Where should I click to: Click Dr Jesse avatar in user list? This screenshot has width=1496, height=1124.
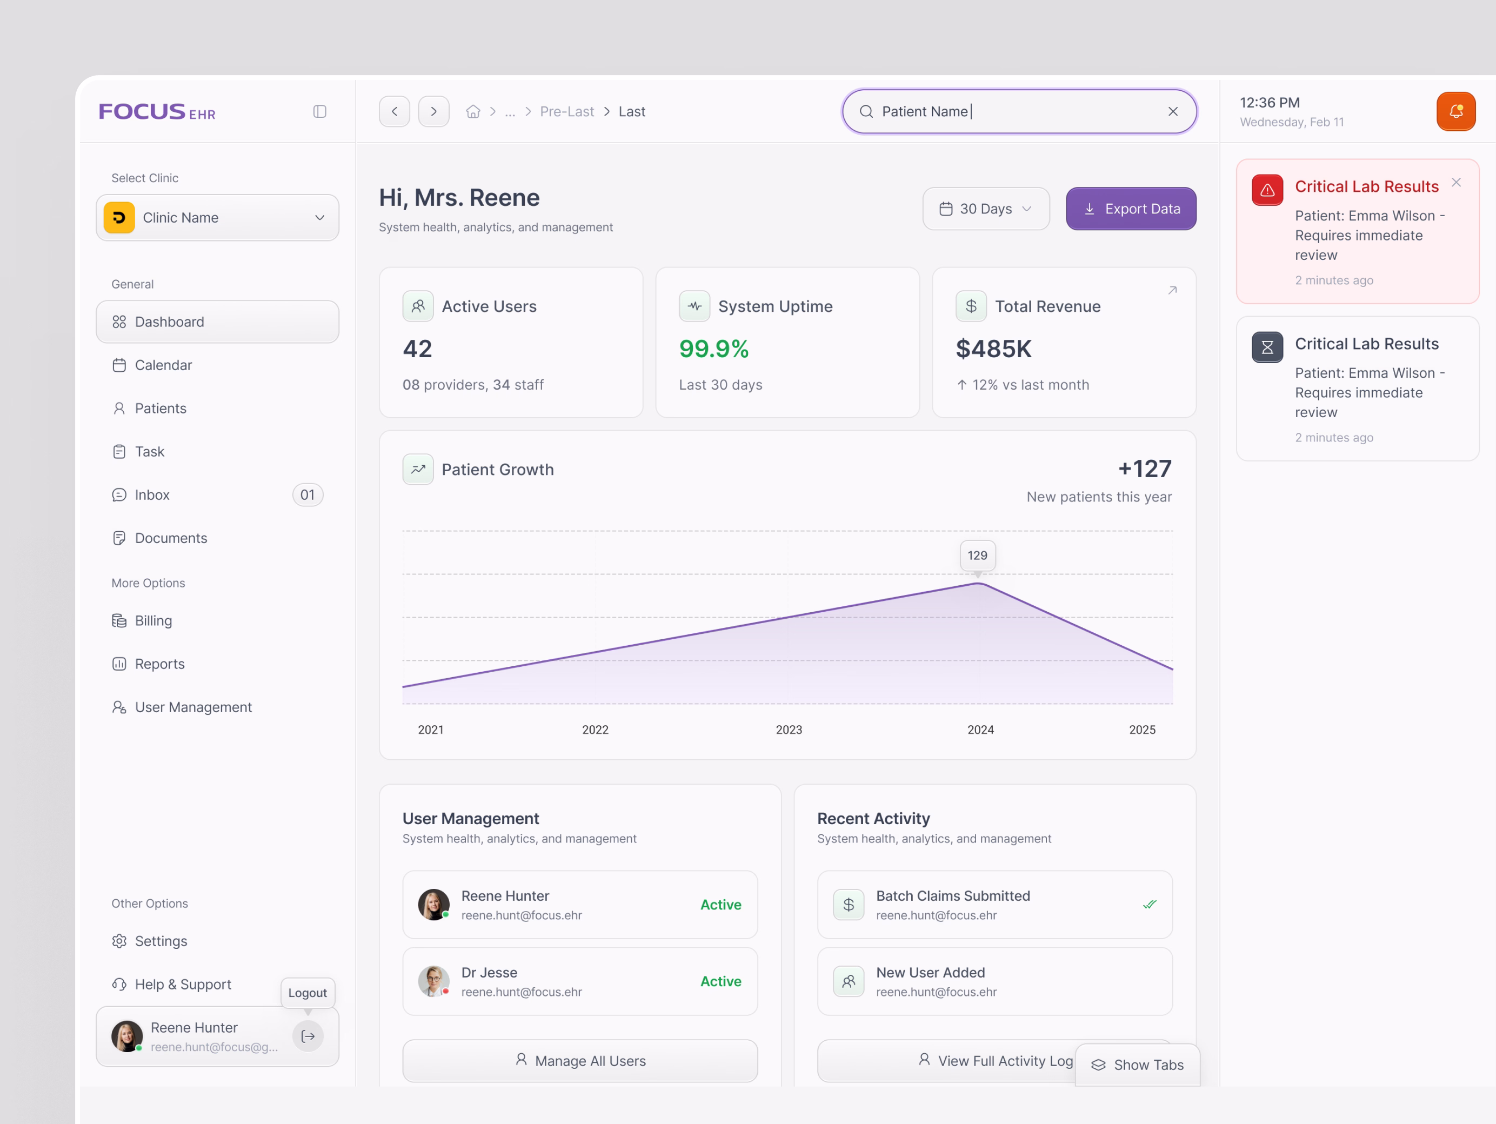(x=433, y=981)
